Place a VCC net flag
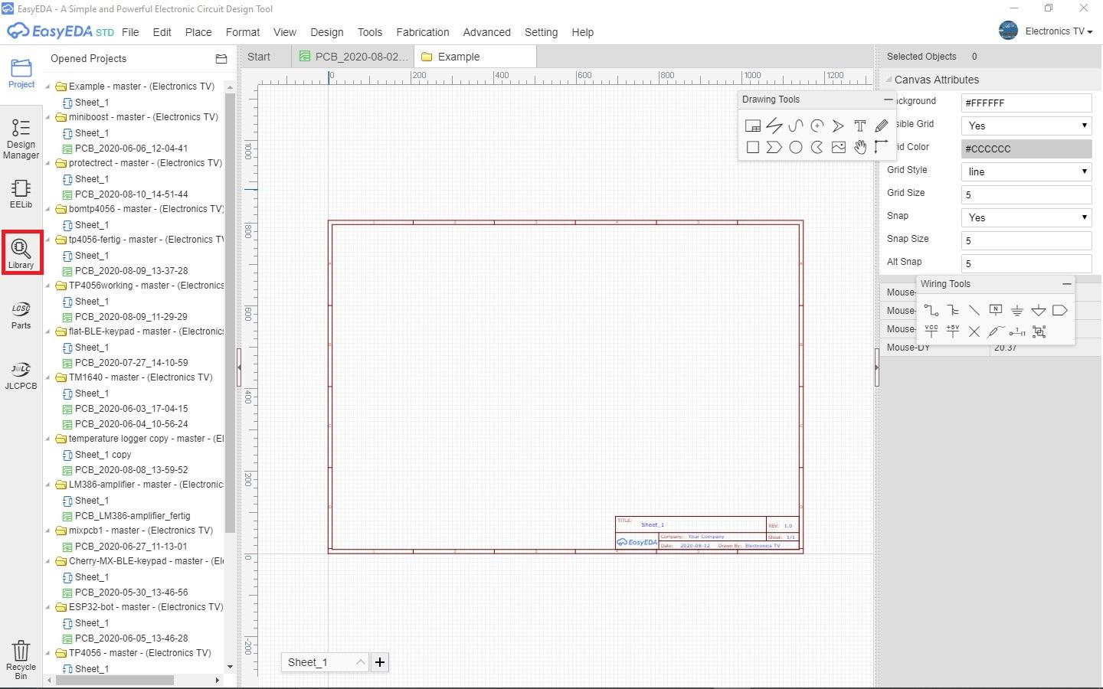 tap(931, 331)
